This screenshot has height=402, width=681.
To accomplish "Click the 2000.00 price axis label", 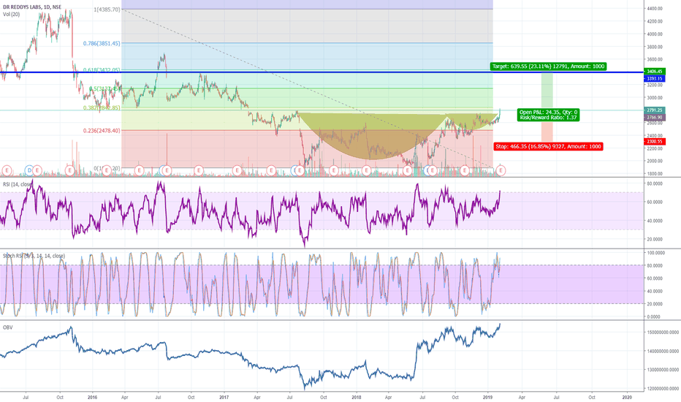I will click(655, 161).
